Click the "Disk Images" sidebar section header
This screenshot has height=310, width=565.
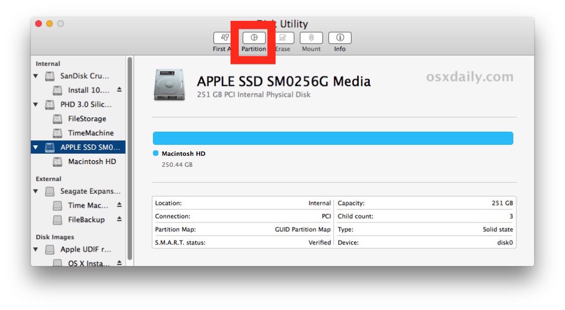pos(55,237)
